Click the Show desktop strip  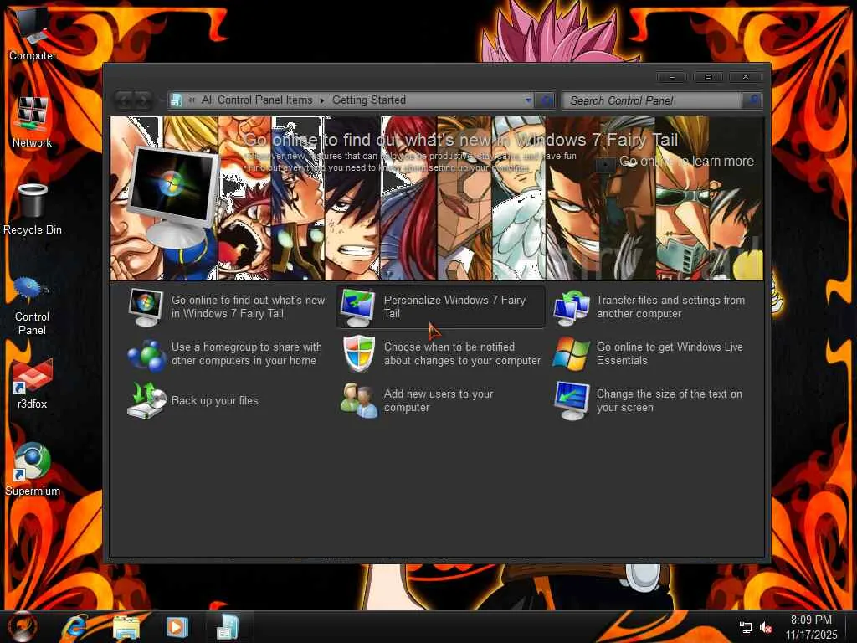tap(851, 626)
